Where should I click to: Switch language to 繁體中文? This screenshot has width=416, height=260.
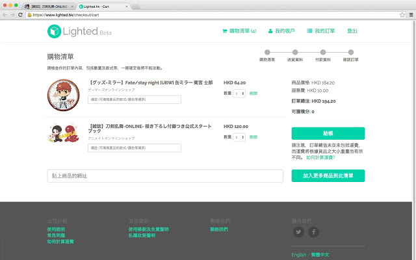pos(320,255)
